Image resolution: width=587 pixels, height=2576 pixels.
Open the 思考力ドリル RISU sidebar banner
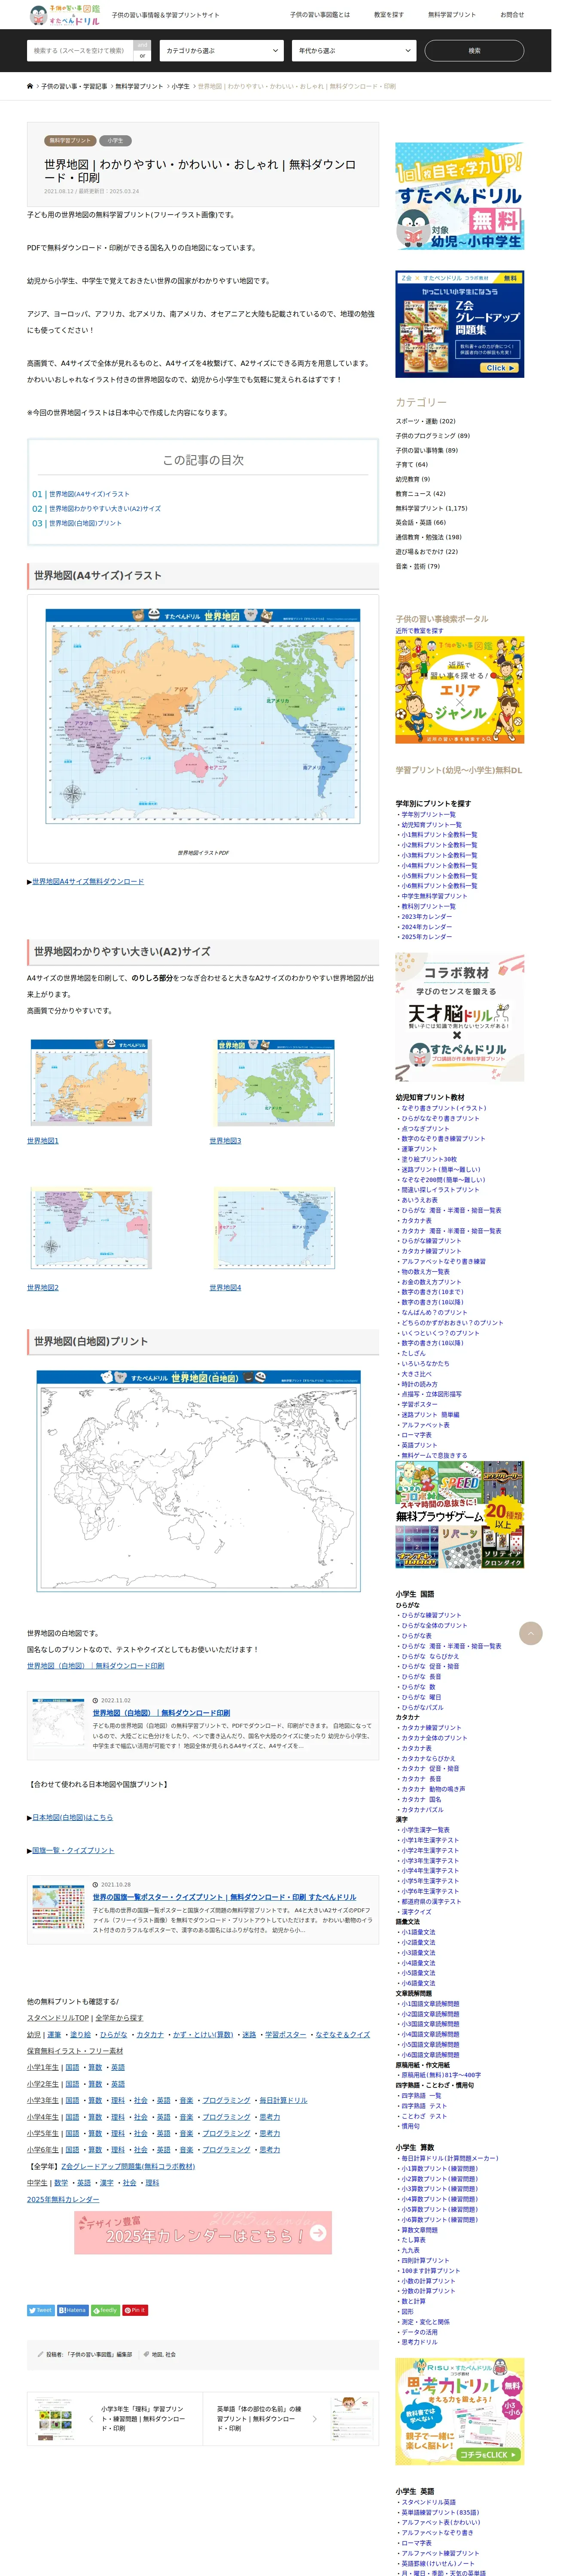pyautogui.click(x=459, y=2412)
